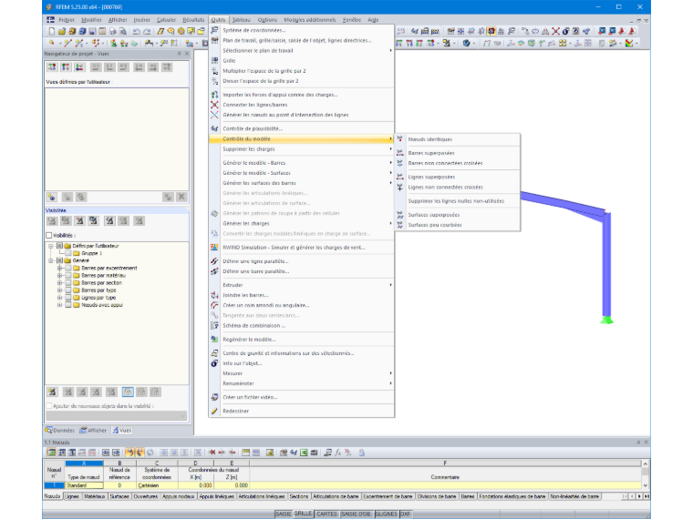693x519 pixels.
Task: Click the 'Nœuds identiques' submenu icon
Action: [x=400, y=139]
